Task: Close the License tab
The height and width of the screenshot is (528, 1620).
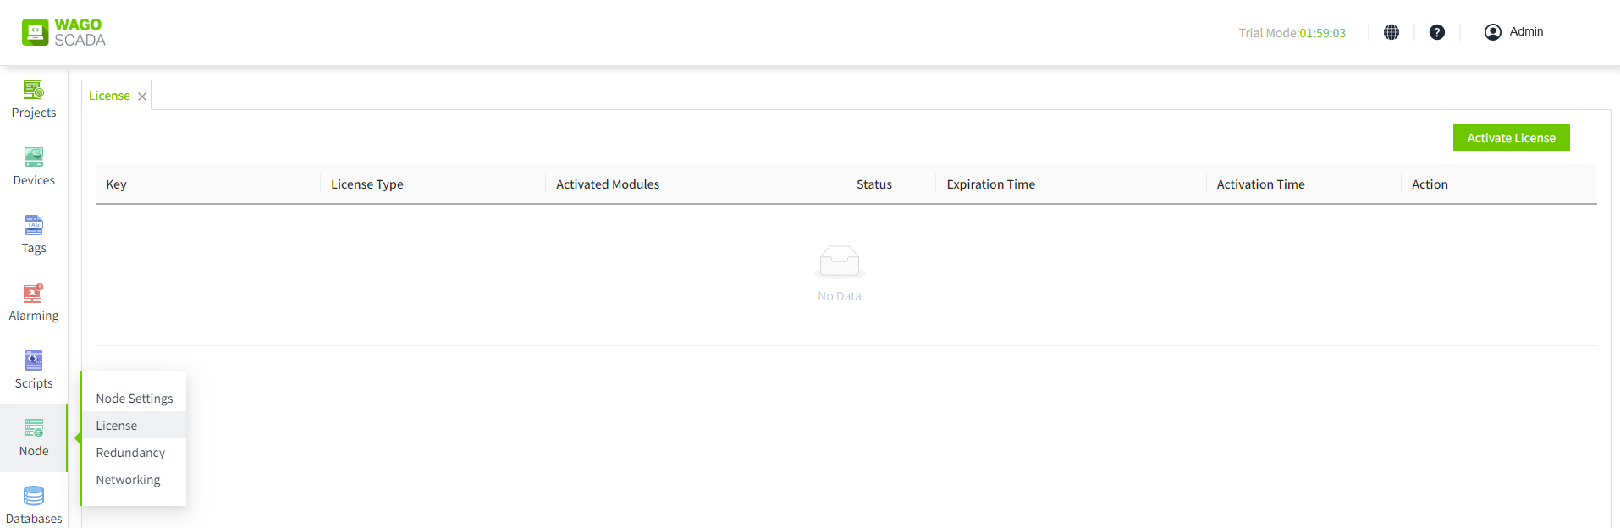Action: 142,96
